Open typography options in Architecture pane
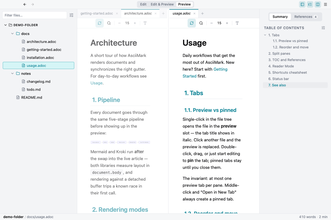 coord(145,23)
